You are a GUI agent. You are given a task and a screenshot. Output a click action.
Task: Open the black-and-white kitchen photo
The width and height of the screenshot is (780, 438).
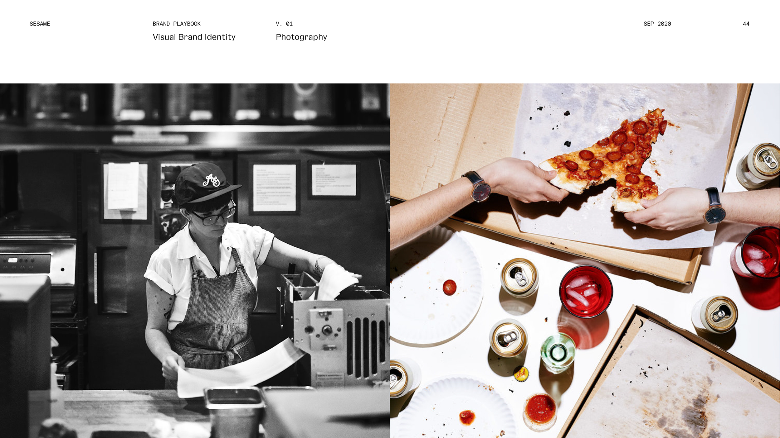coord(195,260)
